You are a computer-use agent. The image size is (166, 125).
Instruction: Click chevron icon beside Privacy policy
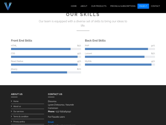[11, 121]
